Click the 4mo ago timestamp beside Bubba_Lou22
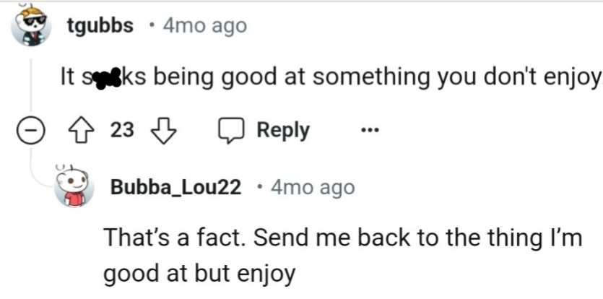The width and height of the screenshot is (603, 299). click(313, 188)
